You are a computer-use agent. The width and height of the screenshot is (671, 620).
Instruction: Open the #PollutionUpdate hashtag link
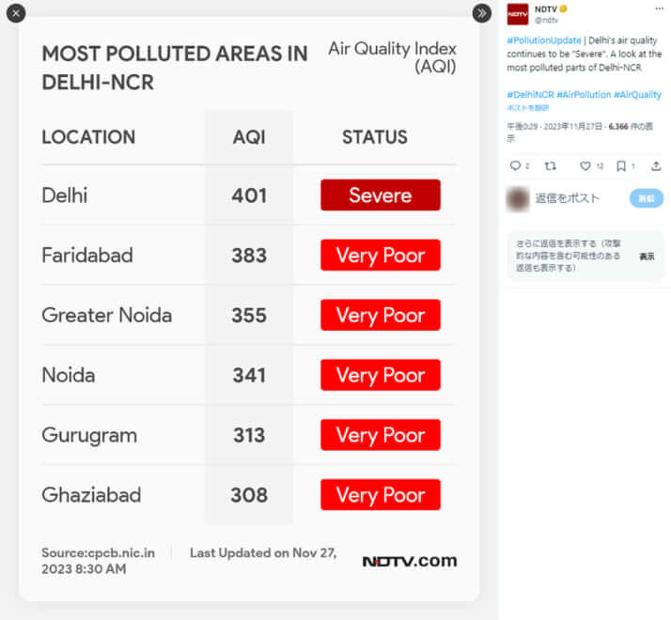tap(544, 40)
